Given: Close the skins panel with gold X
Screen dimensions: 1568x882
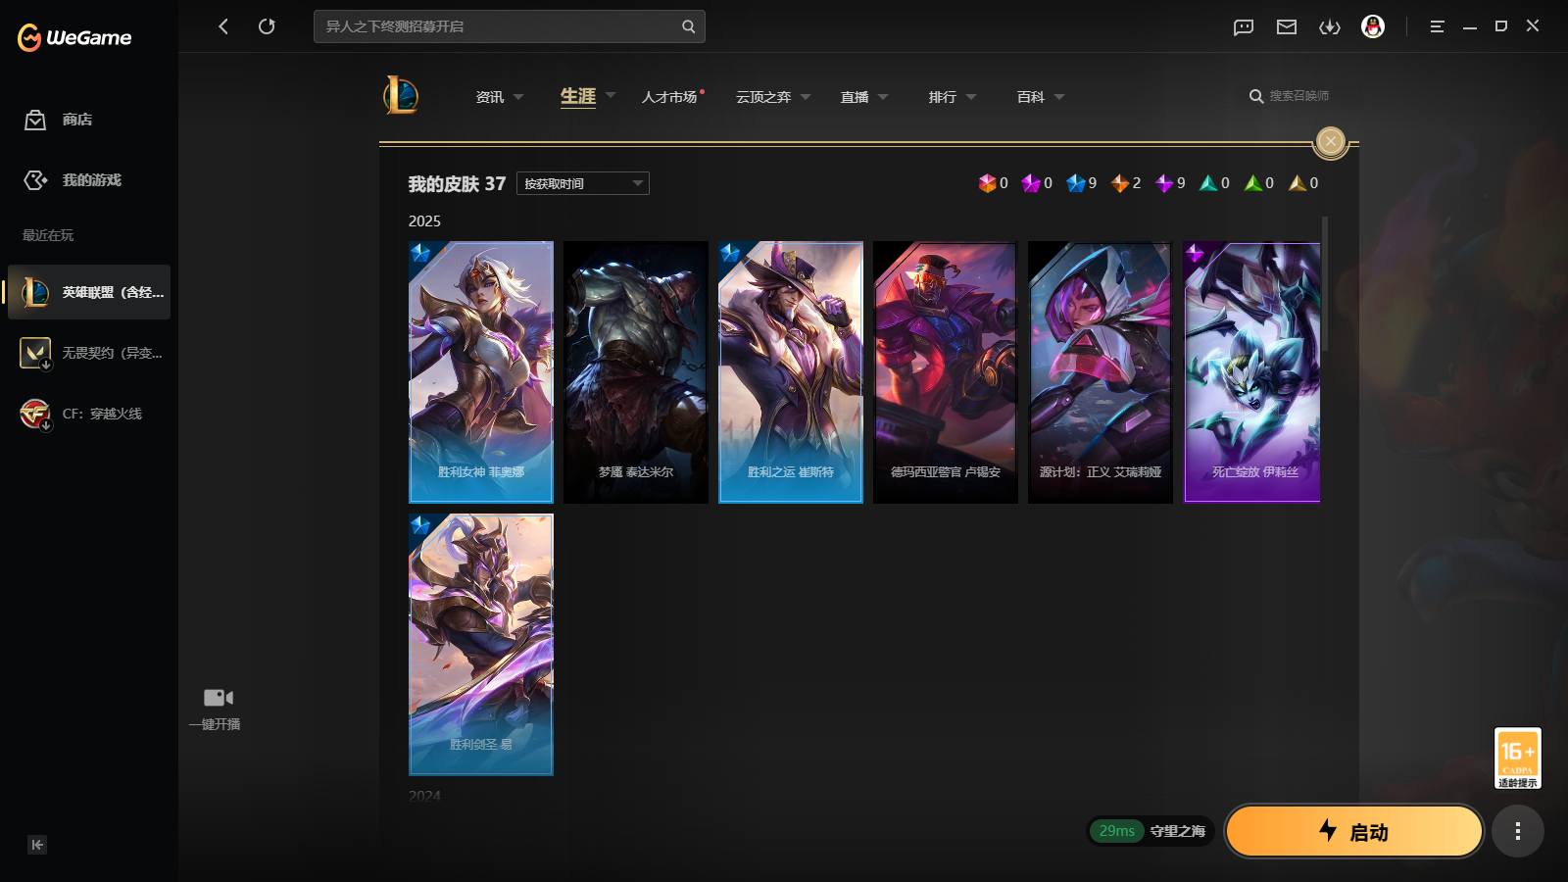Looking at the screenshot, I should (1330, 141).
